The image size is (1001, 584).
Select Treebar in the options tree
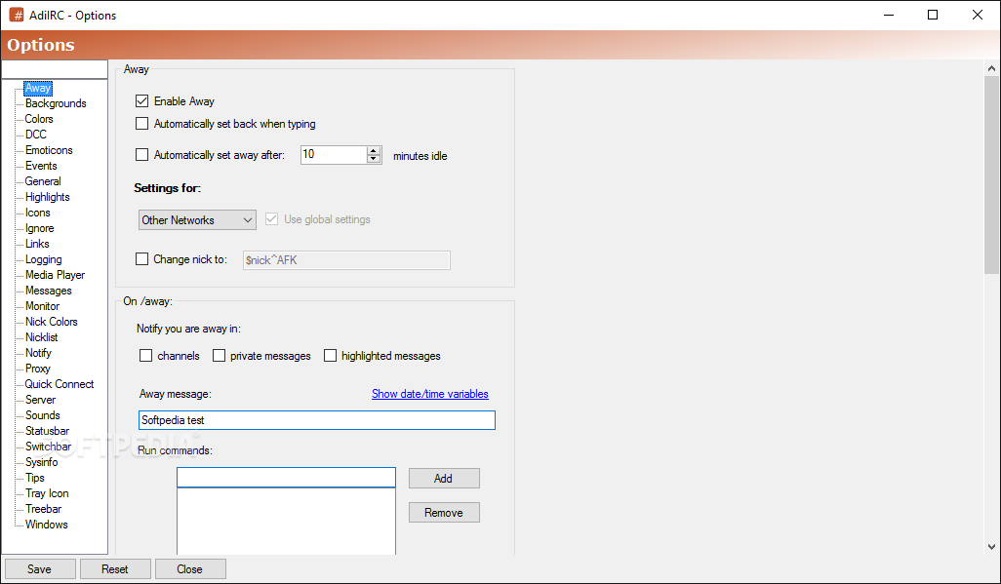pyautogui.click(x=43, y=509)
